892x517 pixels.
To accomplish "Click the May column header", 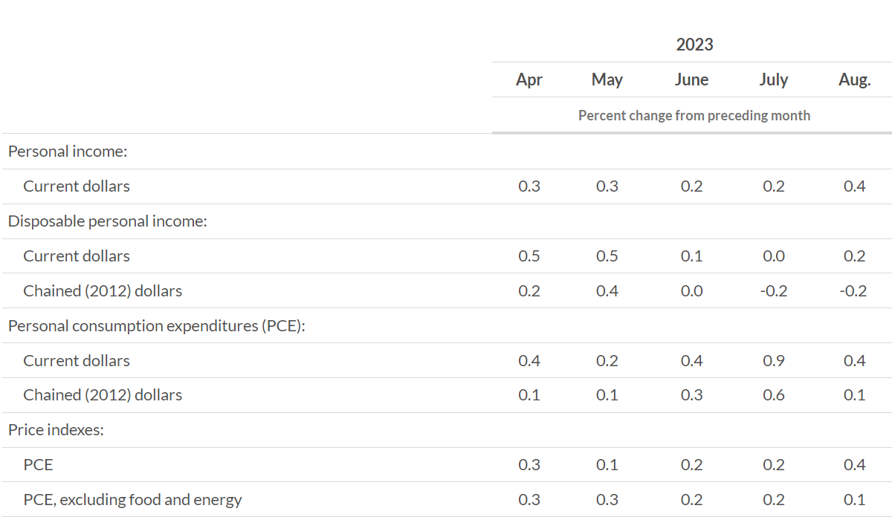I will [607, 80].
